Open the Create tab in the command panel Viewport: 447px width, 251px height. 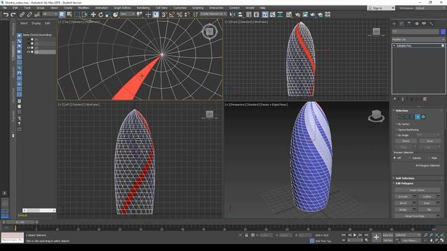394,24
